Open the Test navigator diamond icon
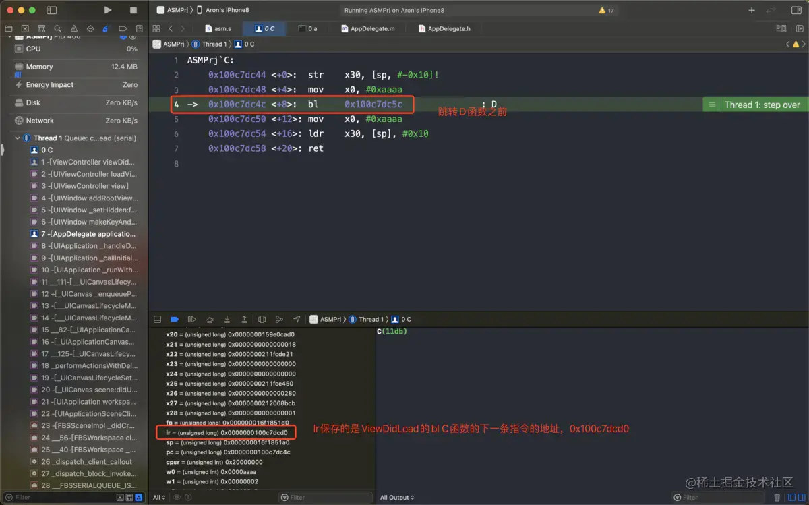The width and height of the screenshot is (809, 505). 90,29
